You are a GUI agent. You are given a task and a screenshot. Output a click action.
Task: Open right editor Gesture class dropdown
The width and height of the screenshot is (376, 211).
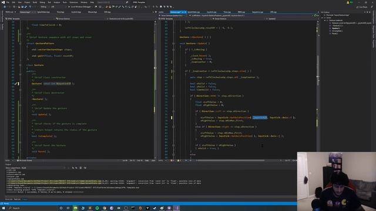[x=239, y=19]
